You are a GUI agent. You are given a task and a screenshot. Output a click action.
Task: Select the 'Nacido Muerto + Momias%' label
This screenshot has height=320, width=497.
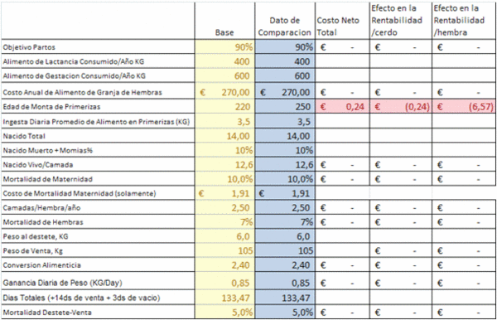pos(47,150)
